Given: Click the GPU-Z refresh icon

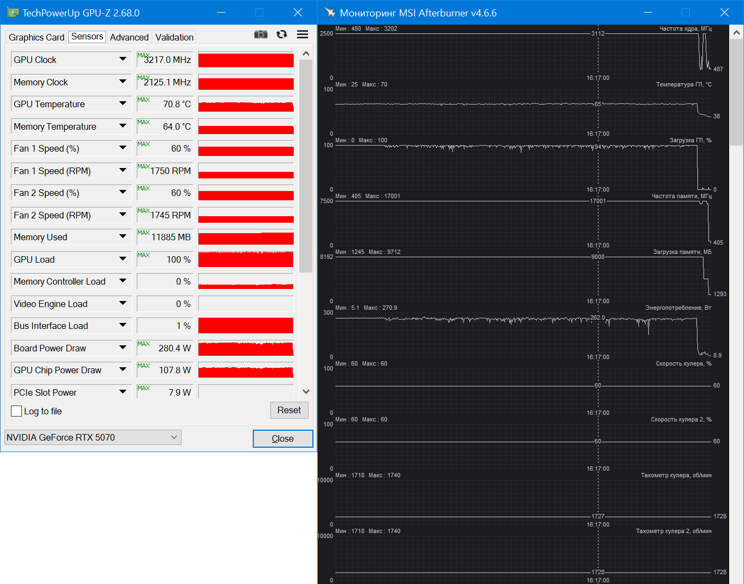Looking at the screenshot, I should point(282,34).
